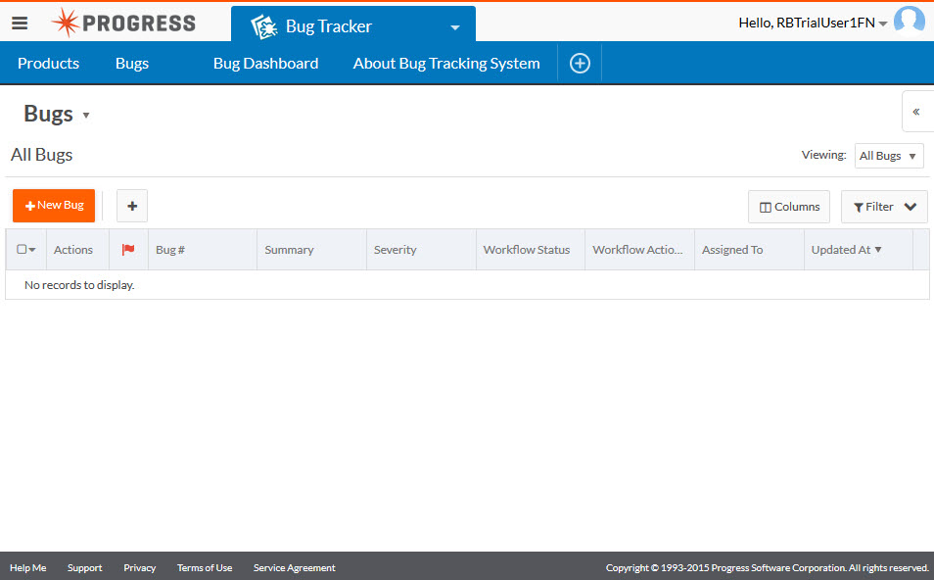Open the Columns chooser button
The image size is (934, 580).
(x=789, y=207)
